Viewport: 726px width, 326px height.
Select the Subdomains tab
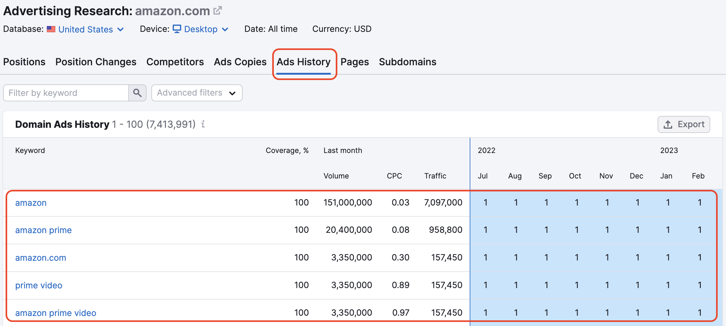(x=407, y=62)
